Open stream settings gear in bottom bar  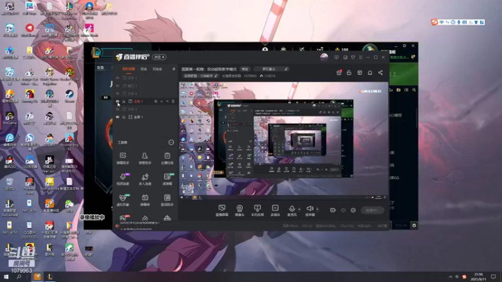coord(353,211)
